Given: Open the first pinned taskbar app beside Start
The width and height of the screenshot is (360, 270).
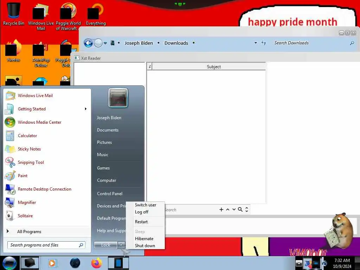Looking at the screenshot, I should coord(30,263).
